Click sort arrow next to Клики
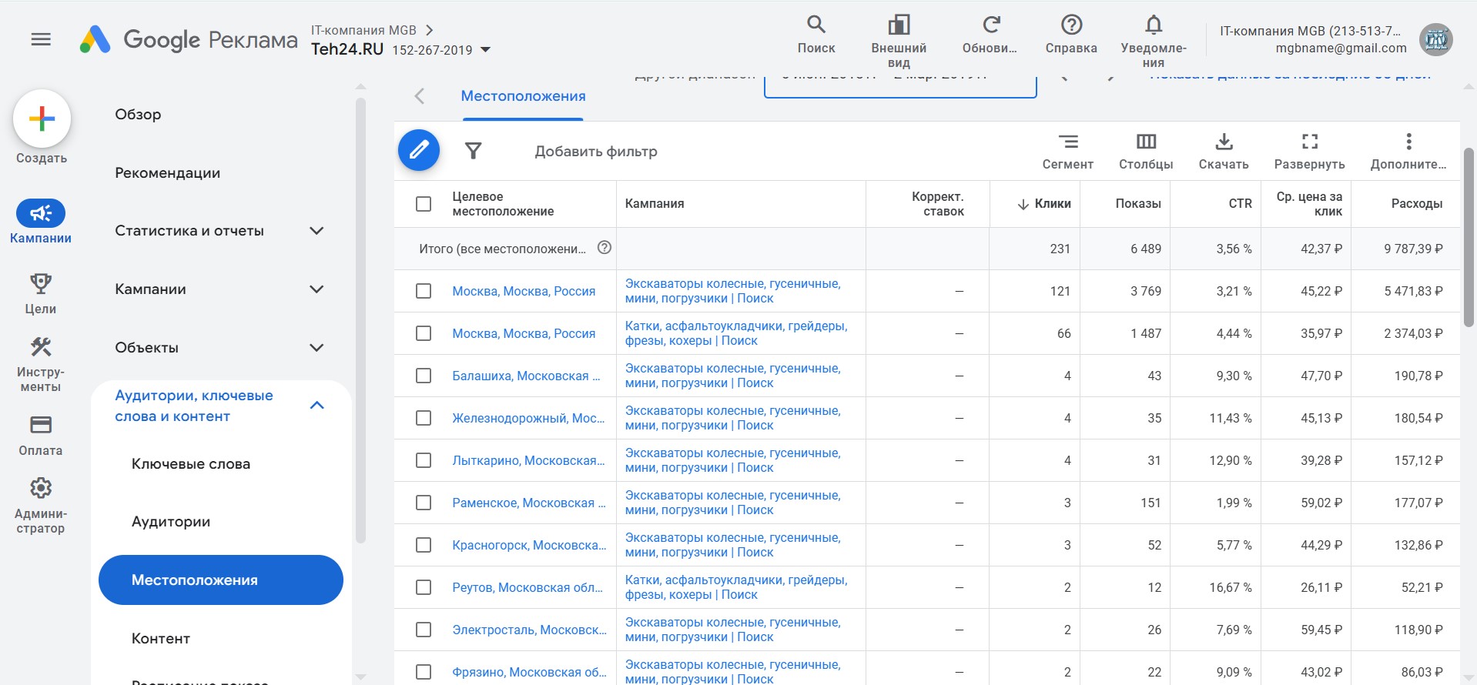The height and width of the screenshot is (685, 1477). pos(1023,204)
